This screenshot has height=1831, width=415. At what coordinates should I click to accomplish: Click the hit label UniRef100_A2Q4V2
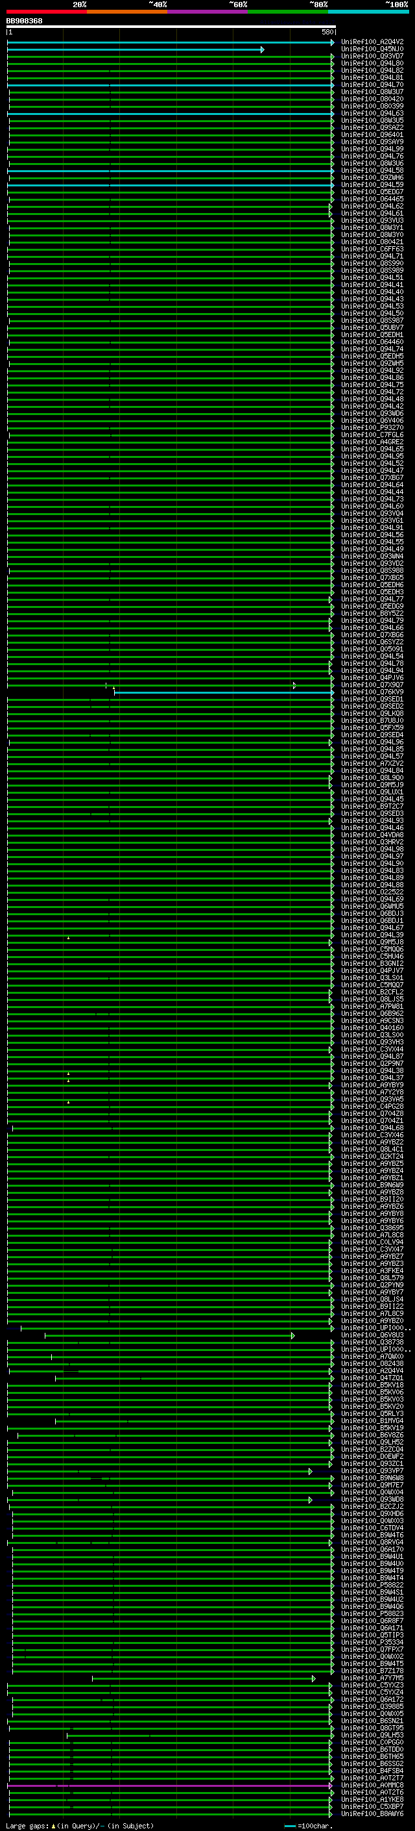372,42
